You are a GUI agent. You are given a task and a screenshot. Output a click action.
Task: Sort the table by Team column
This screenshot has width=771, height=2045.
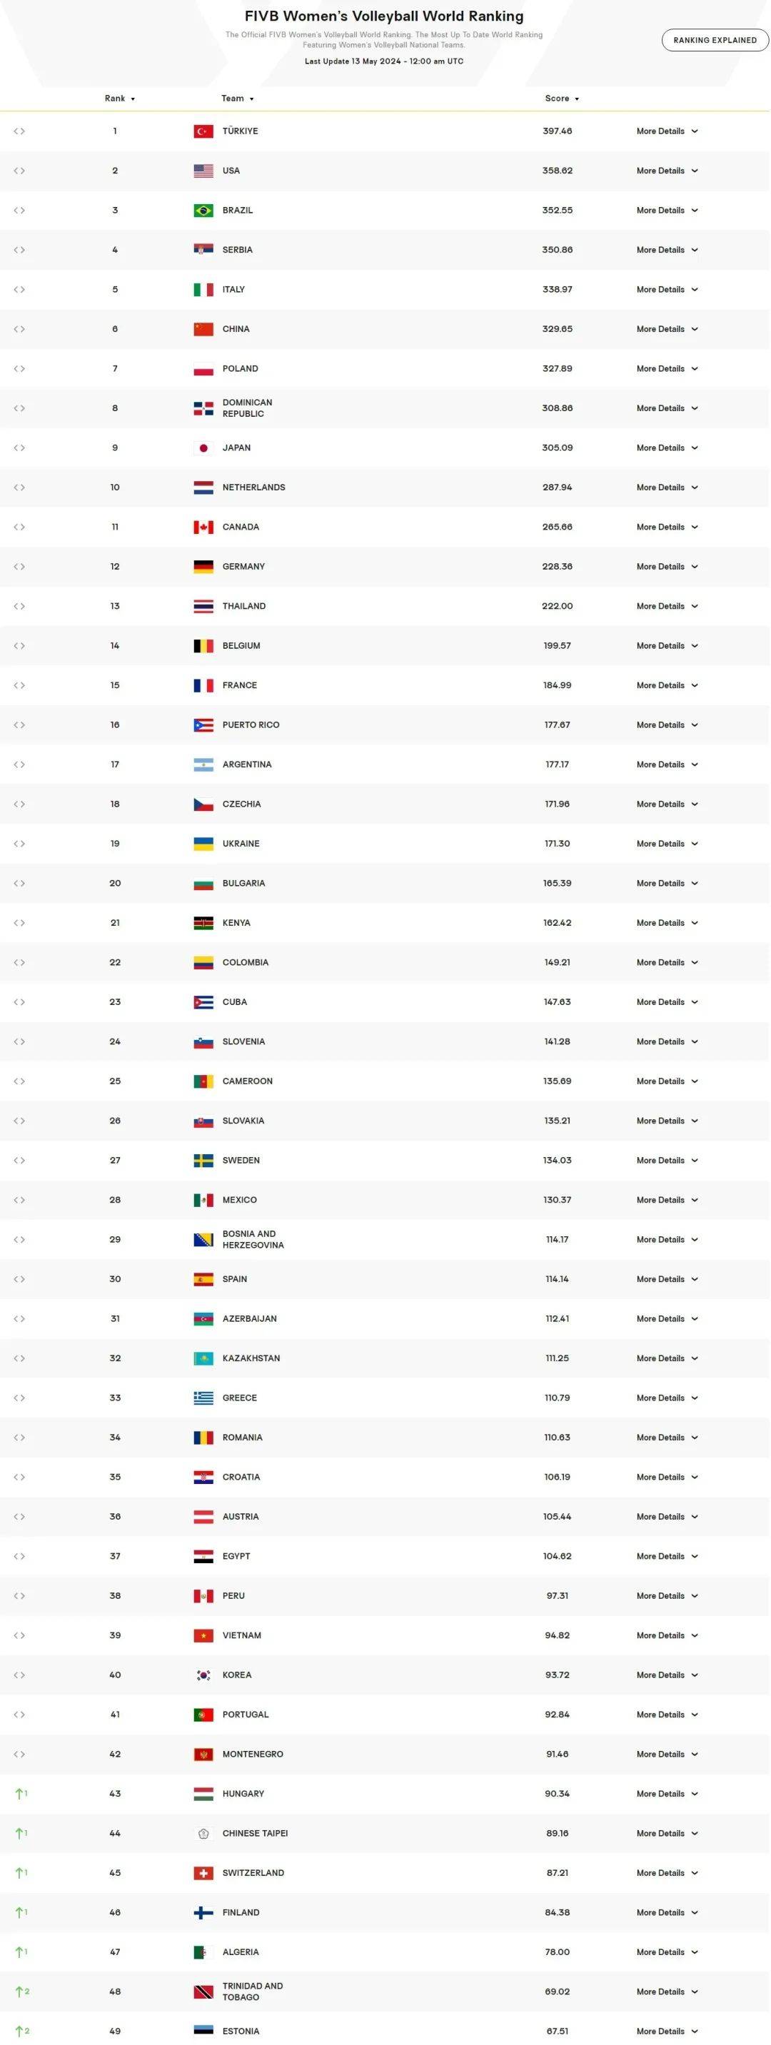pyautogui.click(x=236, y=99)
